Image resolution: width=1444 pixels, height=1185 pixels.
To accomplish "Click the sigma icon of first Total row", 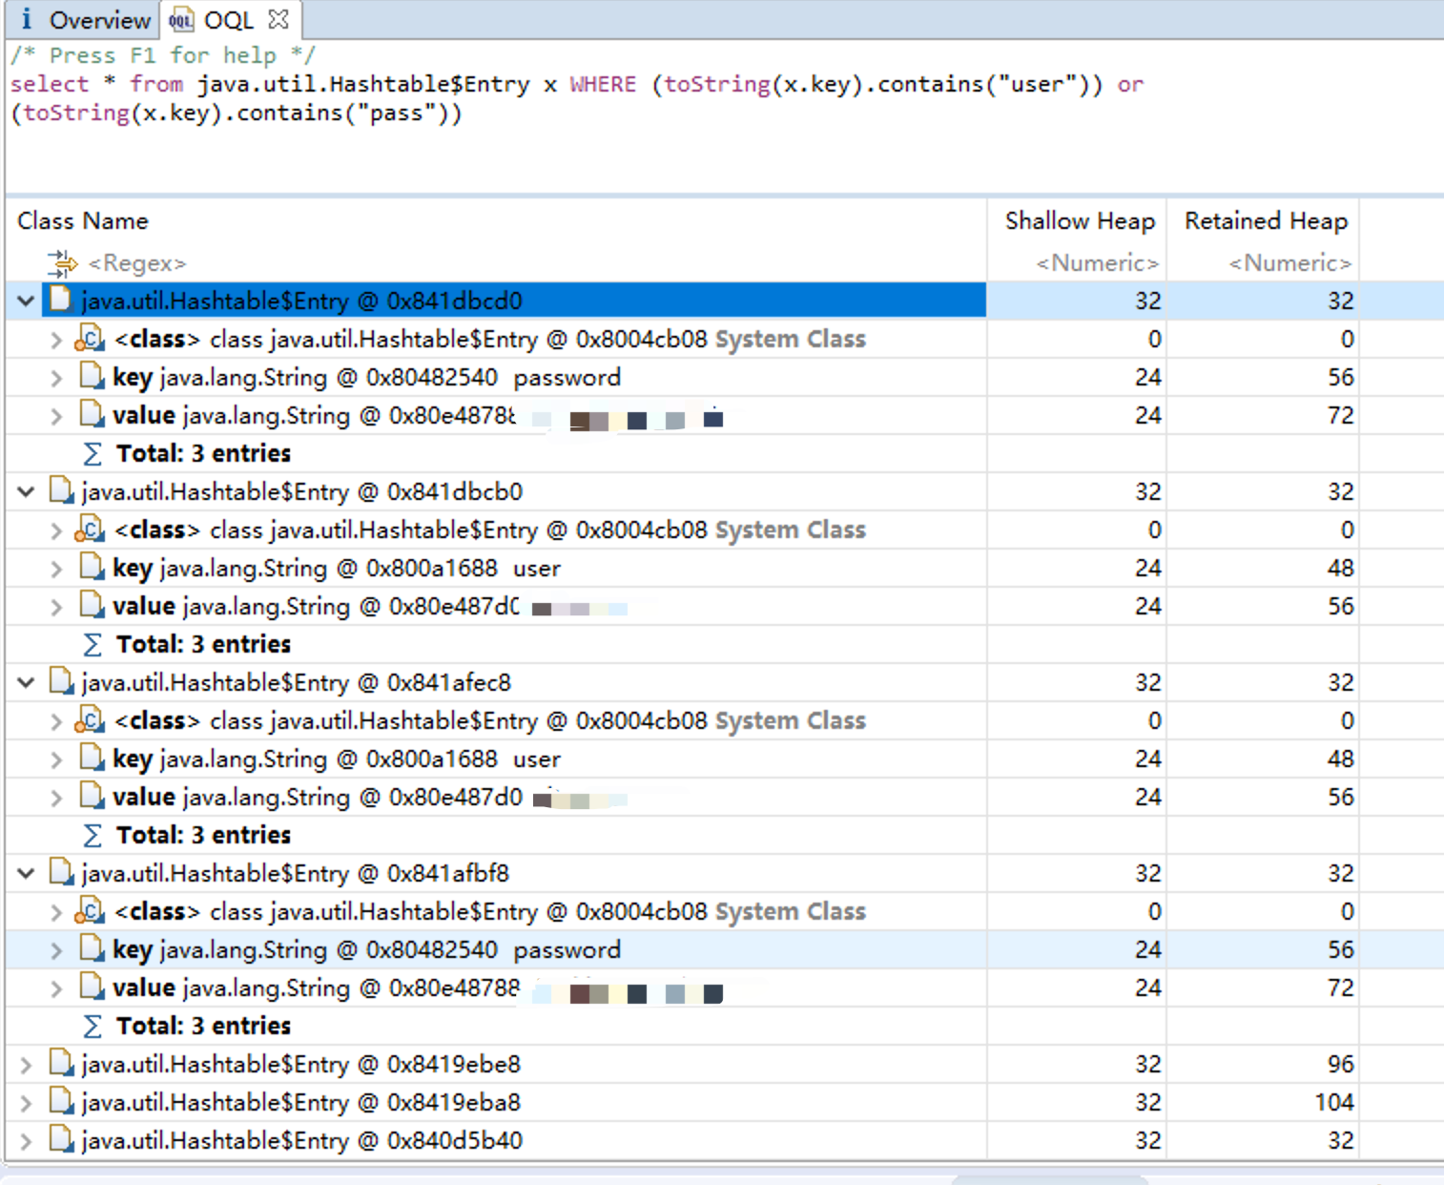I will [x=93, y=454].
